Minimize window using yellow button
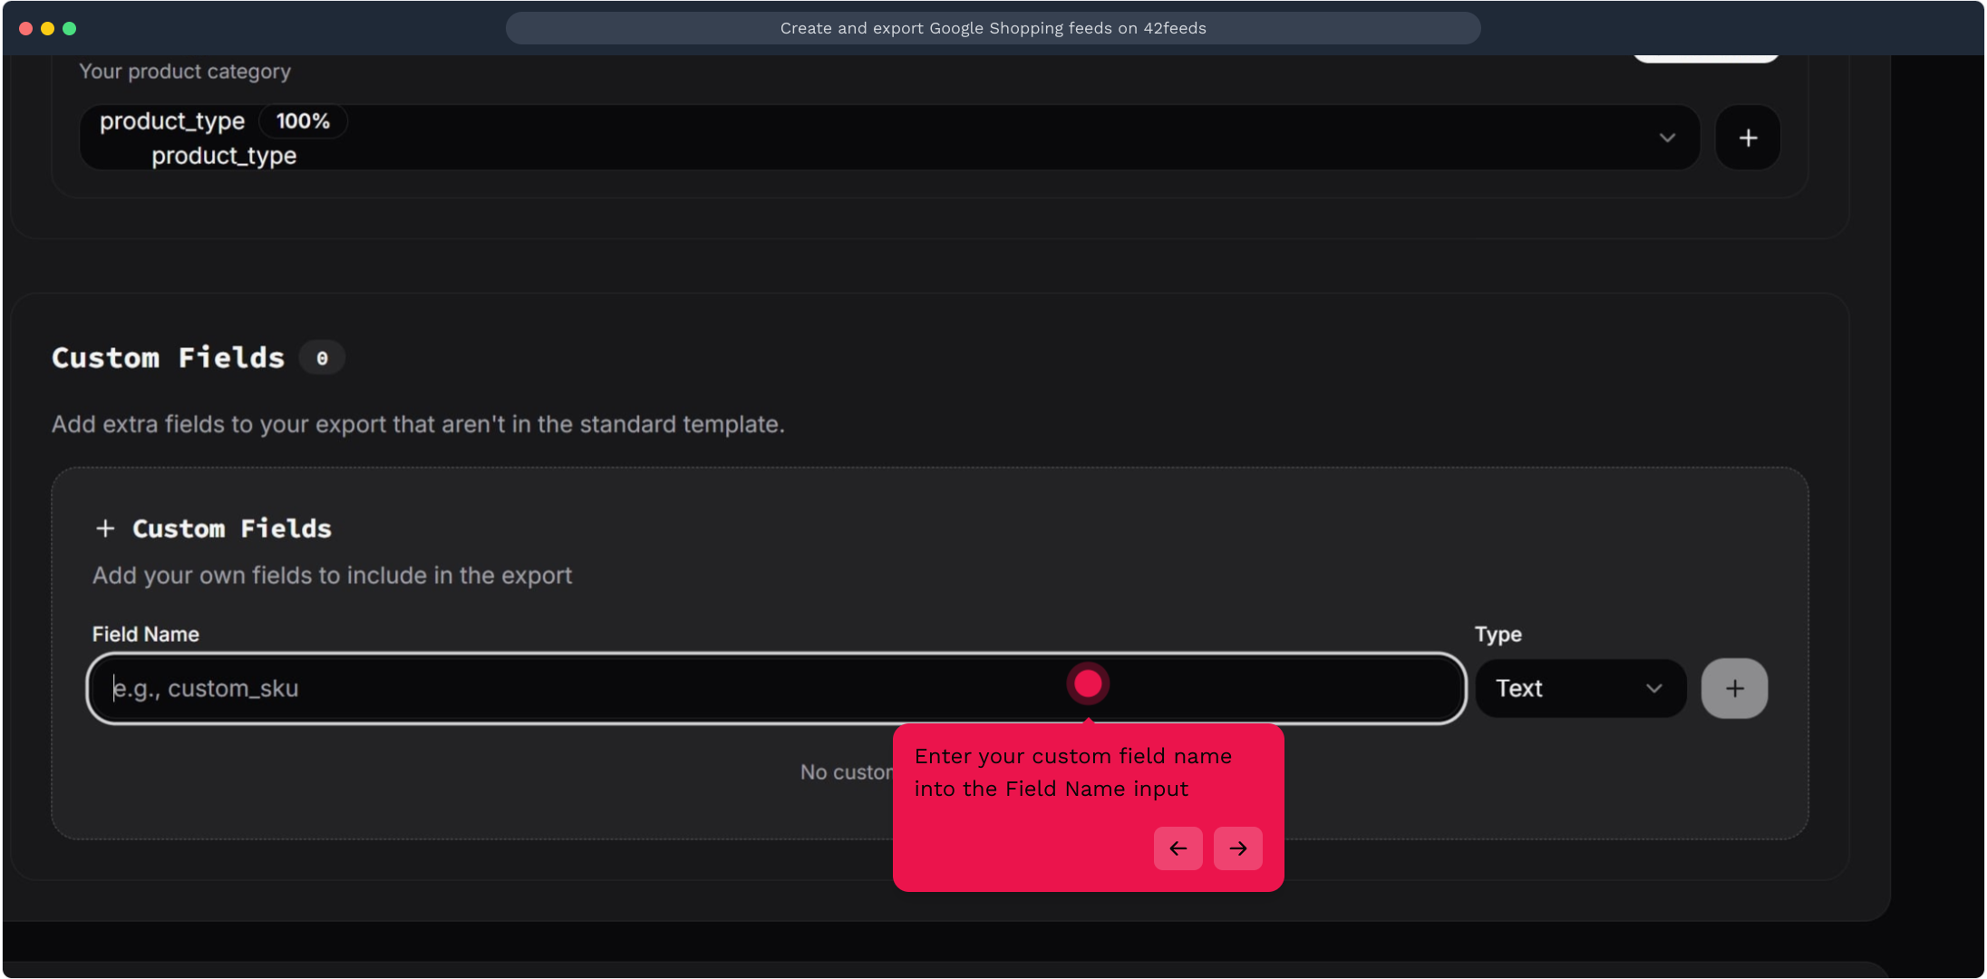The width and height of the screenshot is (1987, 979). tap(48, 28)
